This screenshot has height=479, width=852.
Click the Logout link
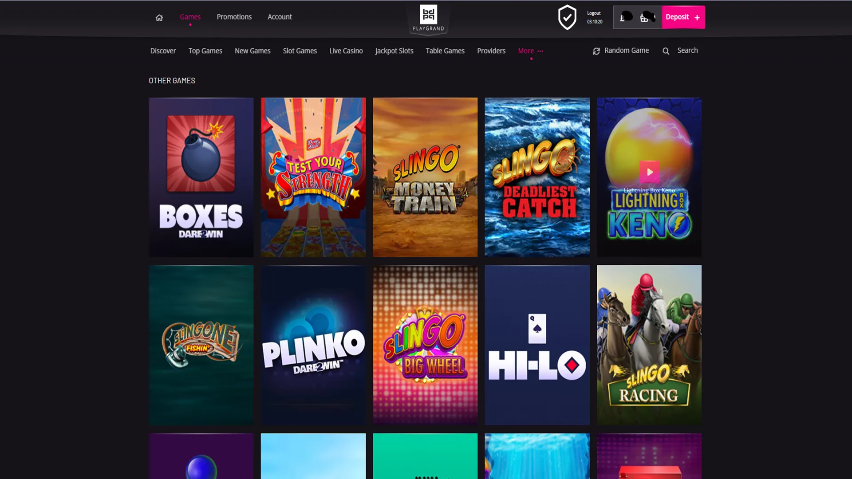click(x=593, y=13)
